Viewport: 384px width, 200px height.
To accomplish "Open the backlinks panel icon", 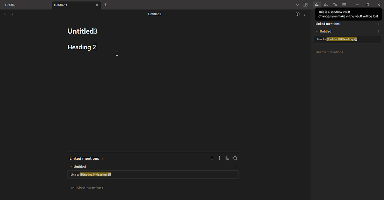I will [x=316, y=4].
